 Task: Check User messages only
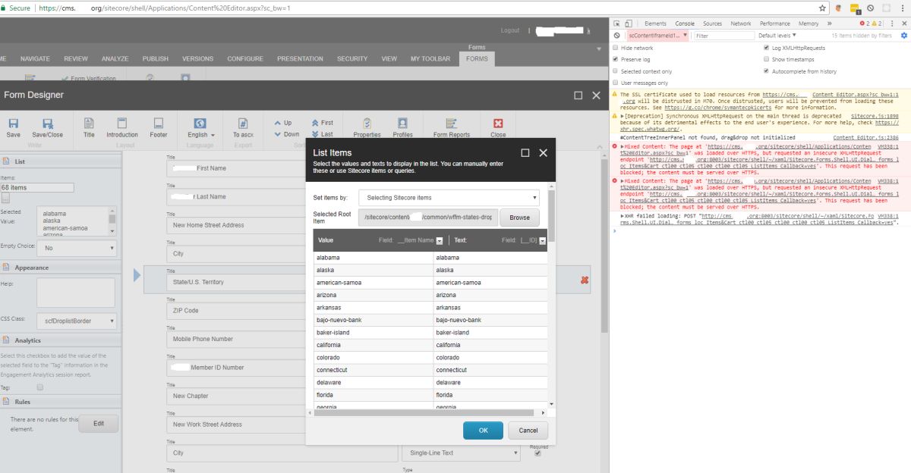[x=616, y=83]
